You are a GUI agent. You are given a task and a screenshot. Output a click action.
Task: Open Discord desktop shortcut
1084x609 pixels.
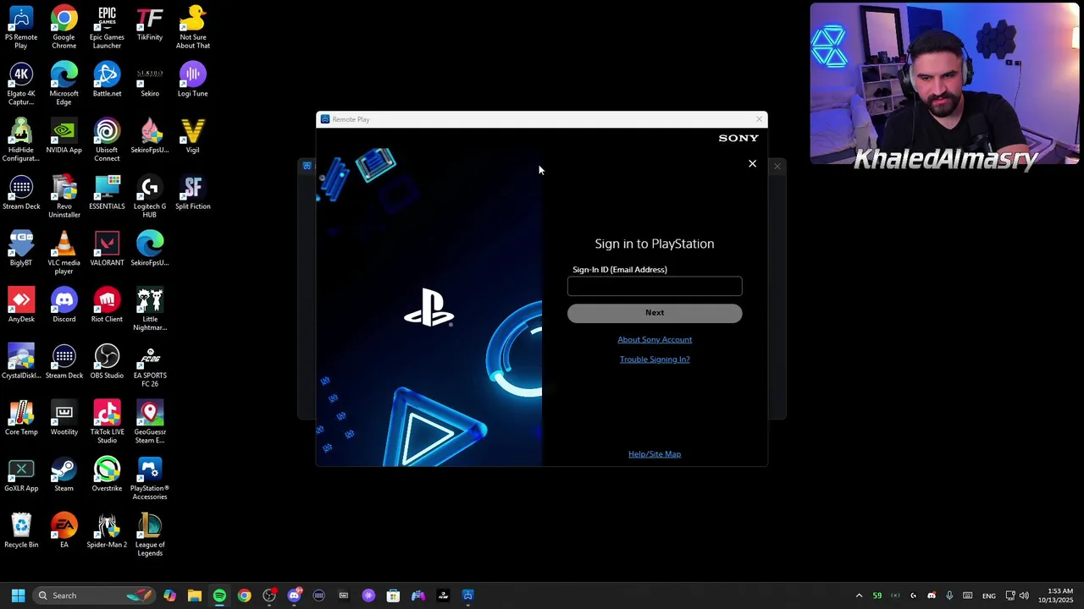(x=64, y=305)
